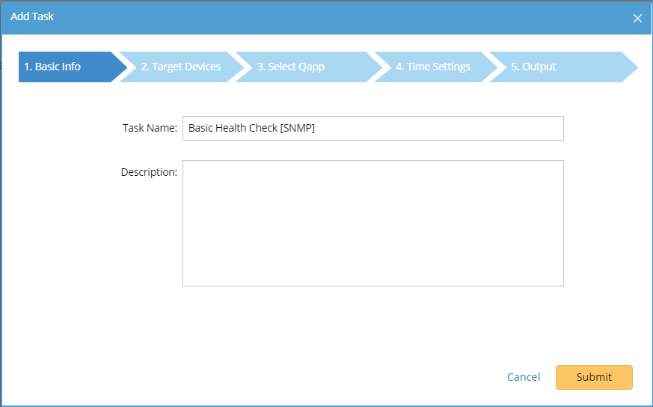Image resolution: width=653 pixels, height=407 pixels.
Task: Click the Description label
Action: pos(149,172)
